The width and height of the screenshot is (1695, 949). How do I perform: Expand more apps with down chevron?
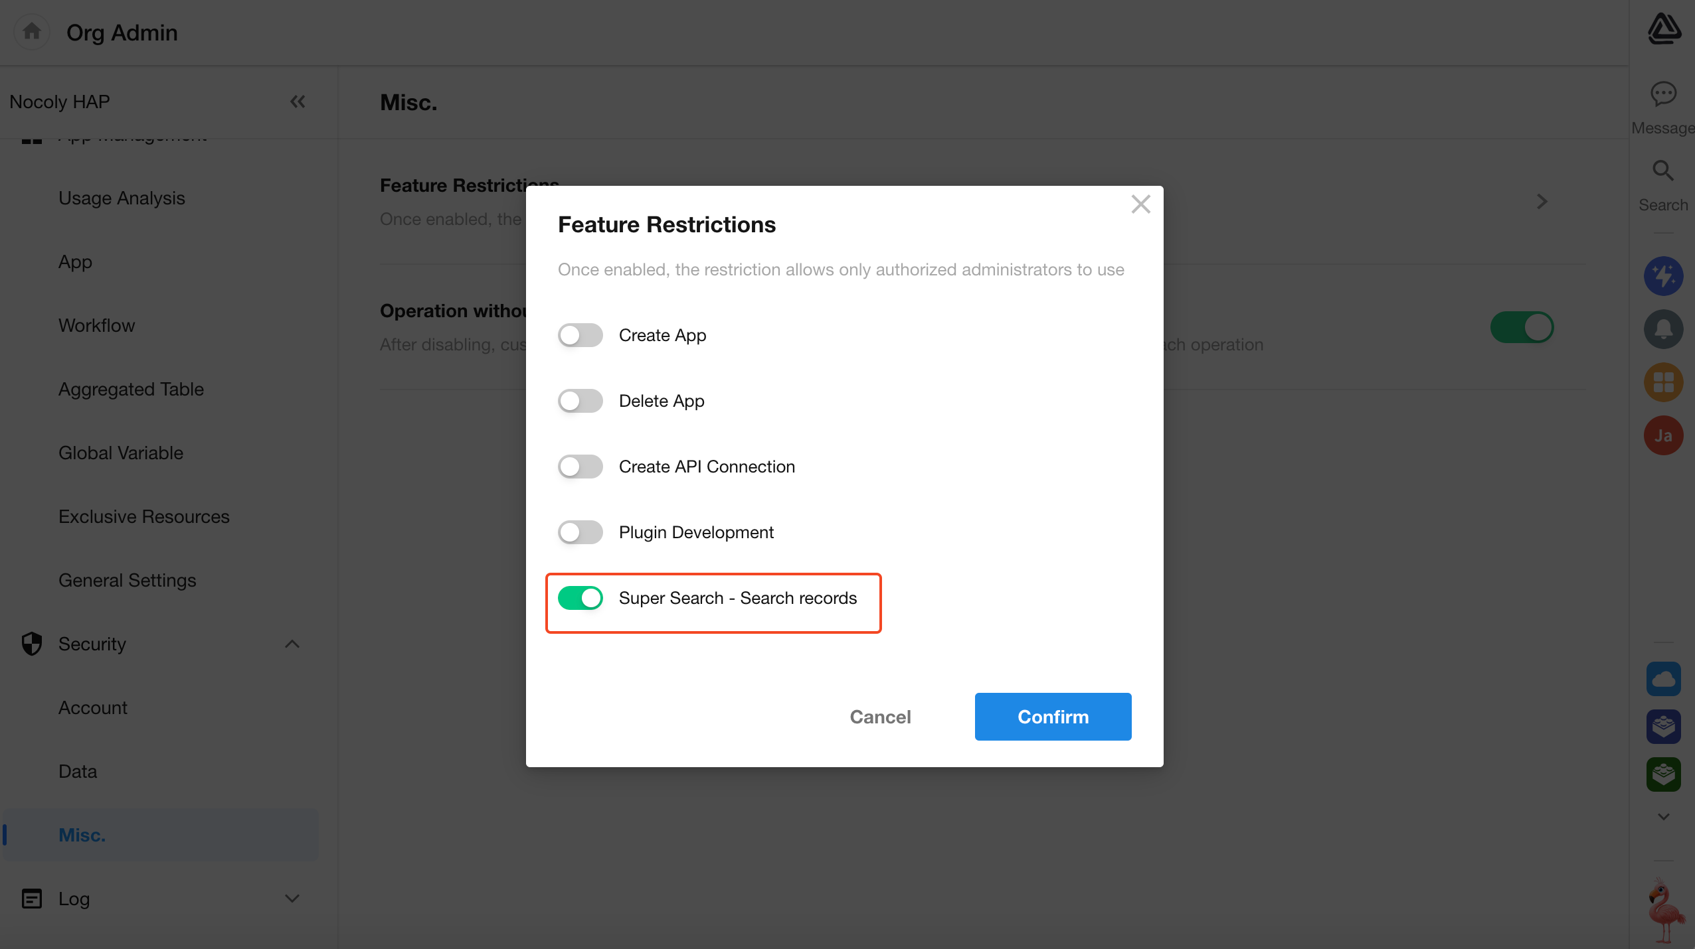[1663, 816]
